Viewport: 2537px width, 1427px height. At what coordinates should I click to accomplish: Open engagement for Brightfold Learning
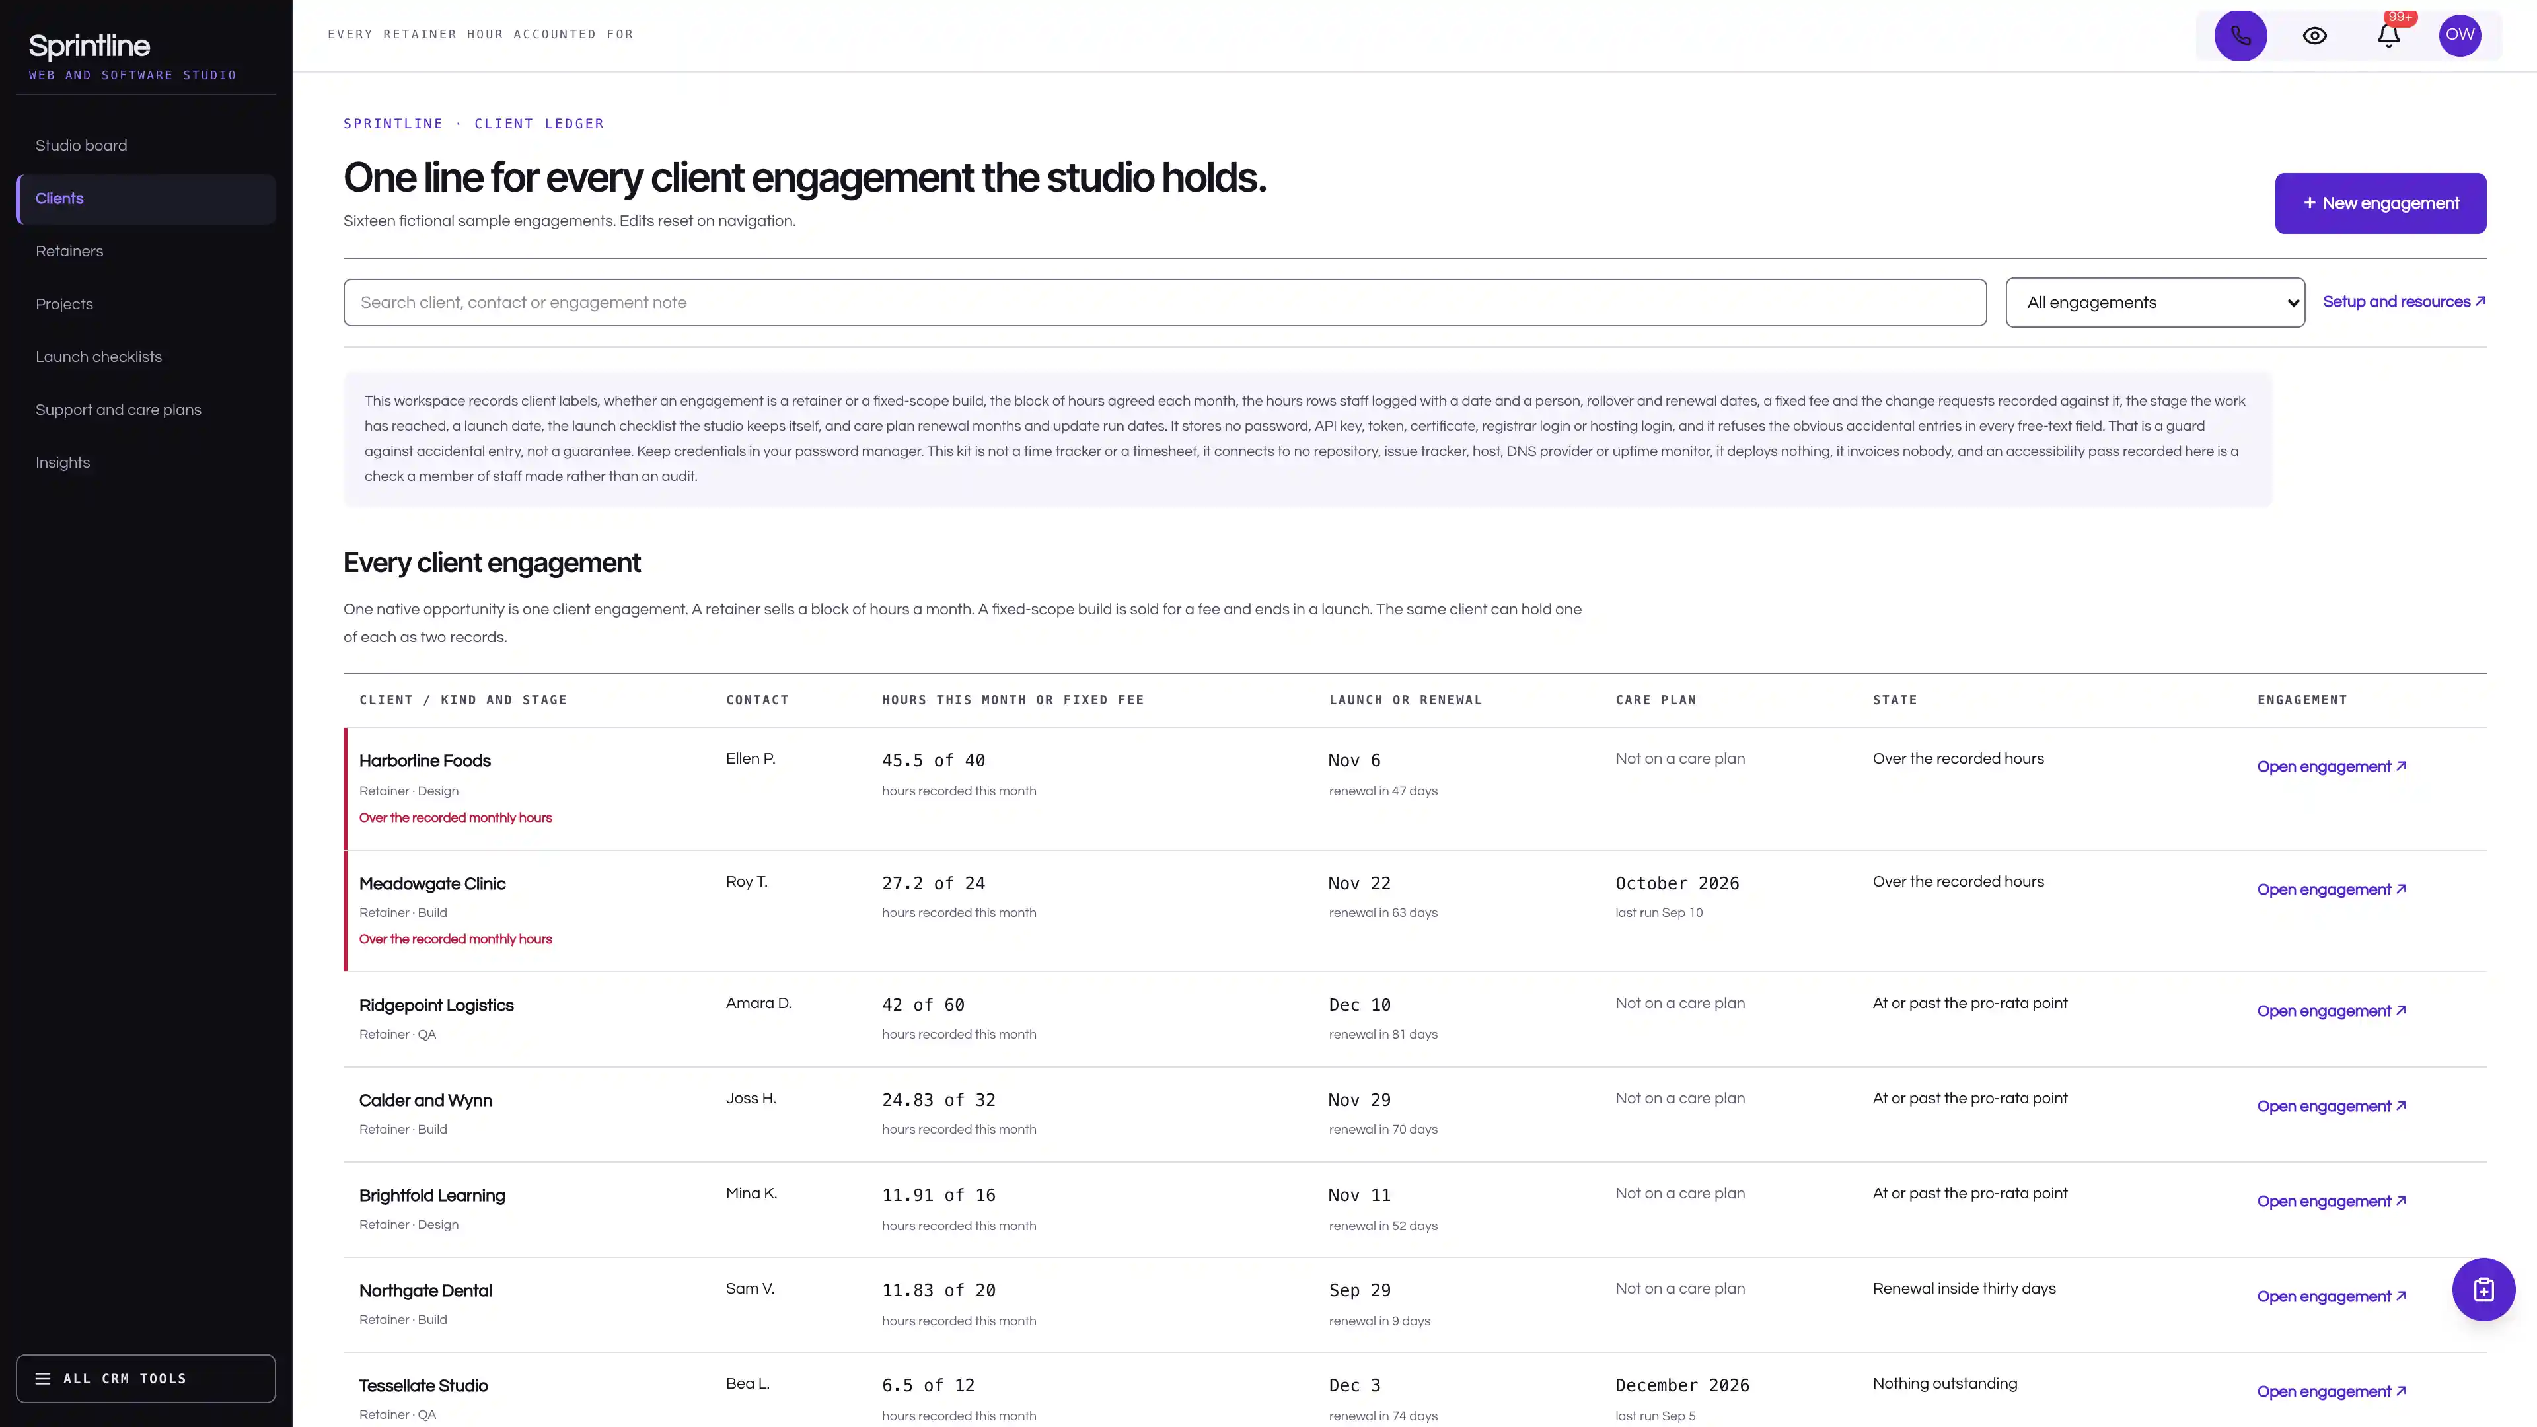[x=2331, y=1202]
